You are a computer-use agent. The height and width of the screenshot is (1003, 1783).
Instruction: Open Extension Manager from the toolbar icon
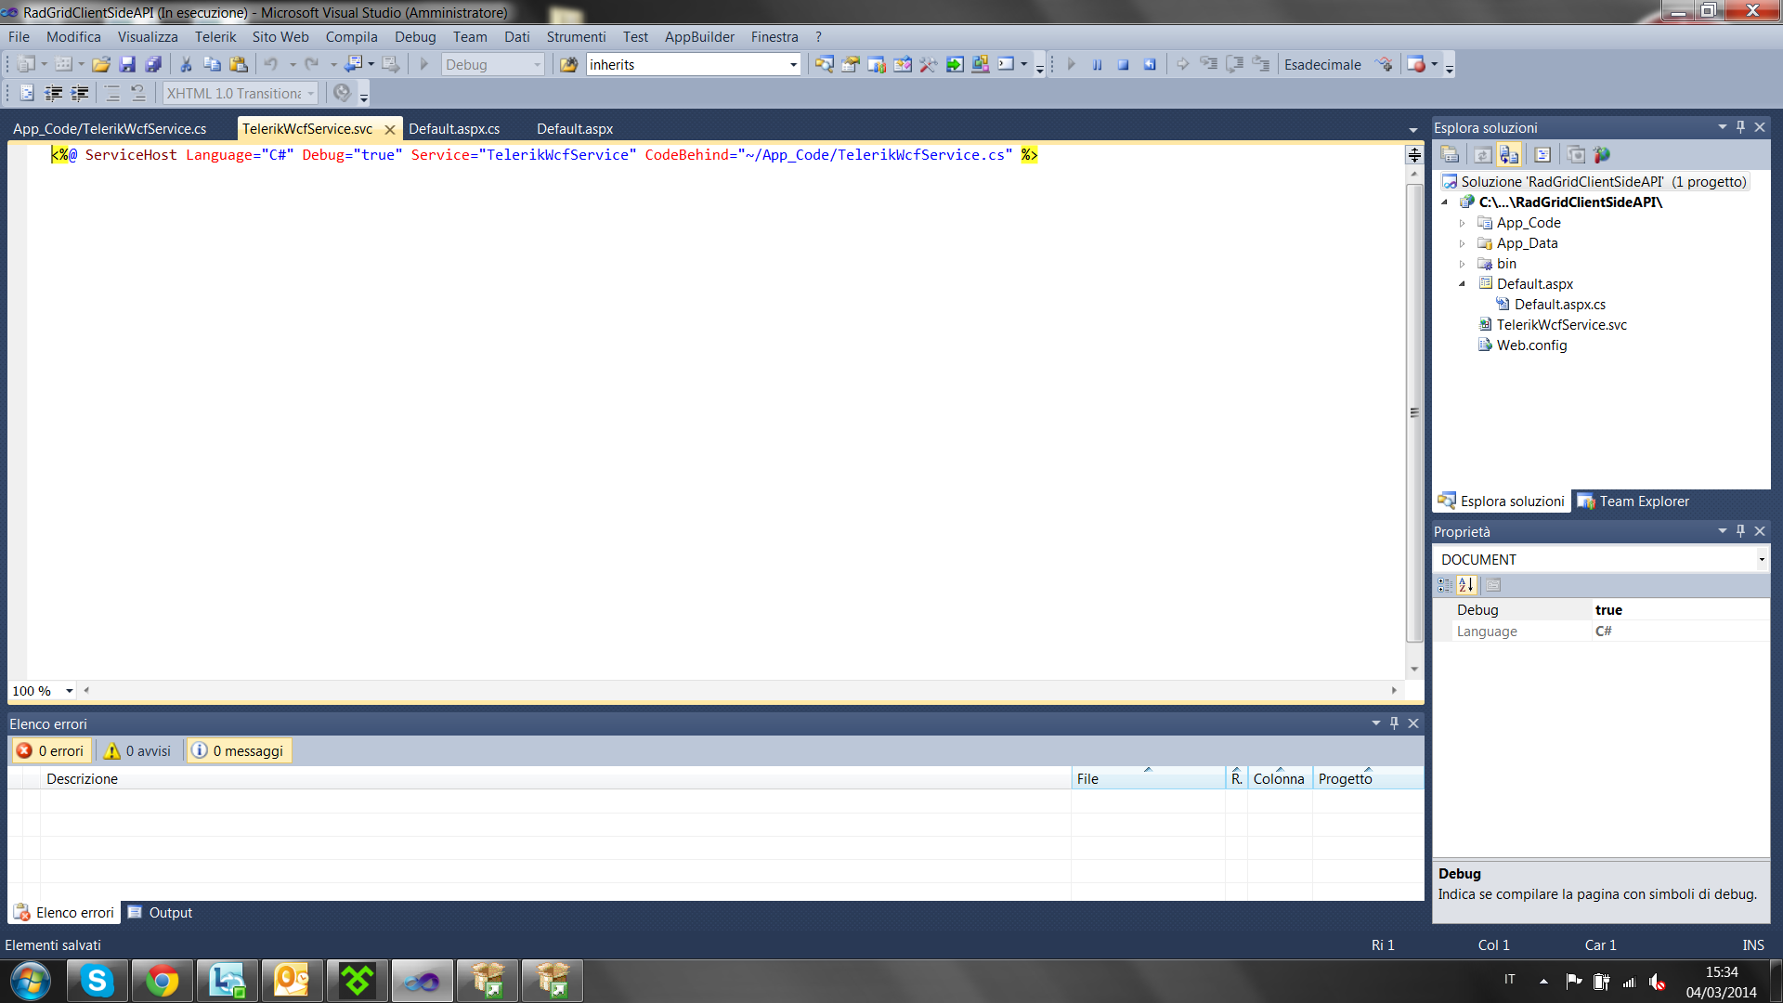(x=981, y=64)
